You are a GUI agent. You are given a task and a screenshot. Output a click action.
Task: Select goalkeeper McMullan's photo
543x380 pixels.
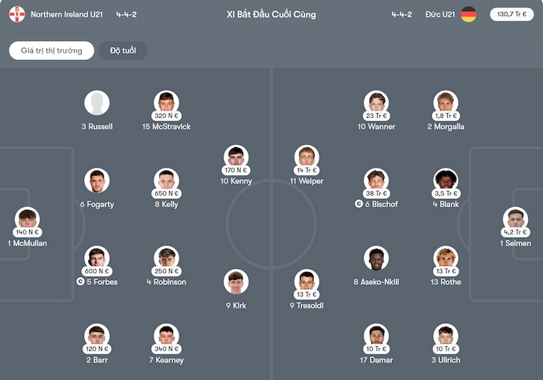point(27,220)
